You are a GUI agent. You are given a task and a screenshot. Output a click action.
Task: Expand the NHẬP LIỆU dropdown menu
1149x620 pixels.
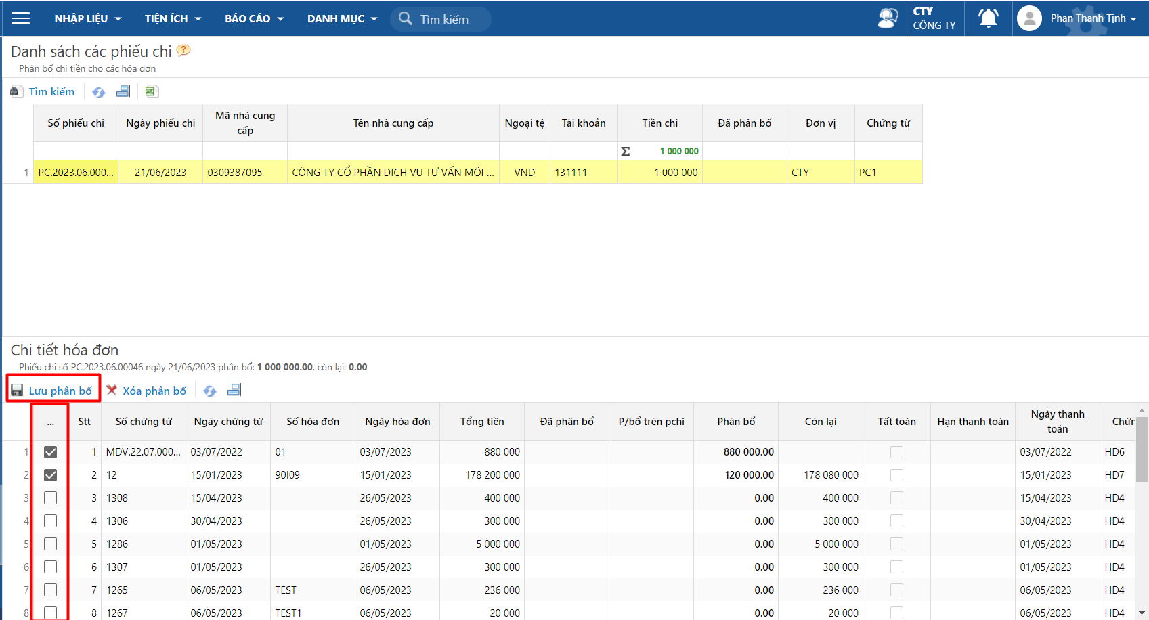coord(88,18)
